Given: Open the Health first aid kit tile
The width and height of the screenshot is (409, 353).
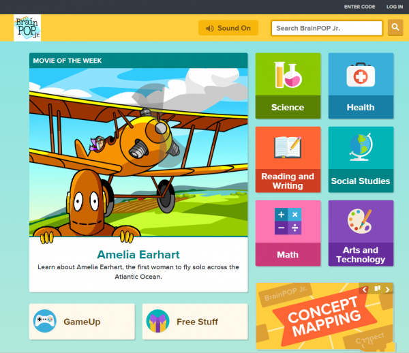Looking at the screenshot, I should (x=361, y=75).
